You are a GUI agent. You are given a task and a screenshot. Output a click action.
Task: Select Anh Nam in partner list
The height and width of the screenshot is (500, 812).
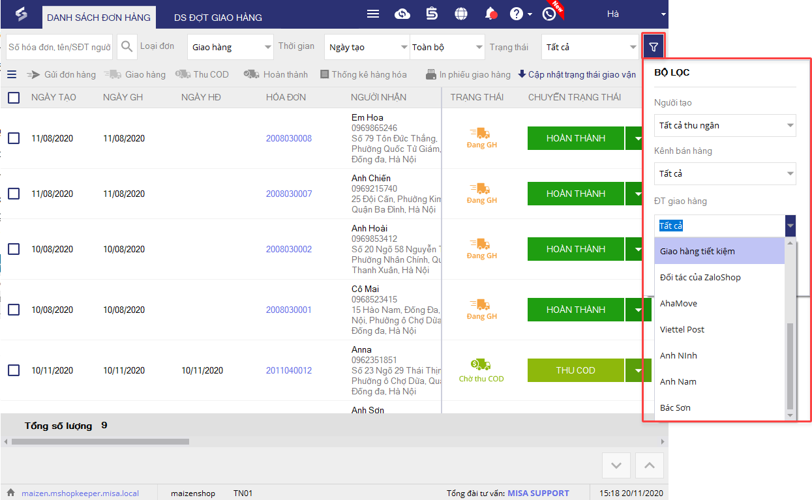coord(719,381)
